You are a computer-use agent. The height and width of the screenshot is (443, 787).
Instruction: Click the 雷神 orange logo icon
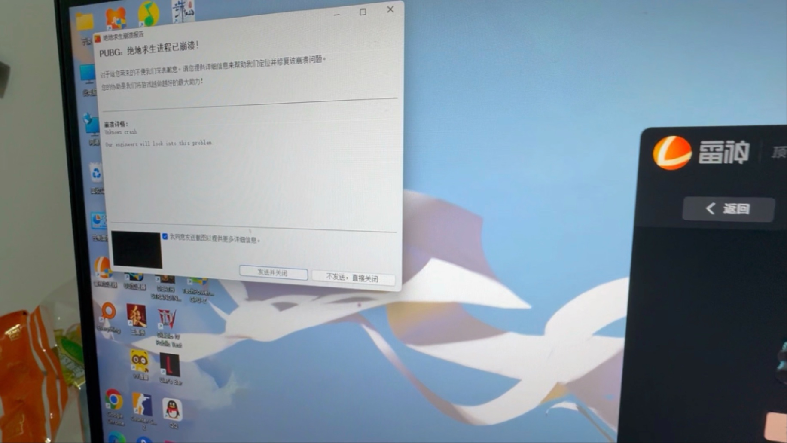click(x=672, y=153)
